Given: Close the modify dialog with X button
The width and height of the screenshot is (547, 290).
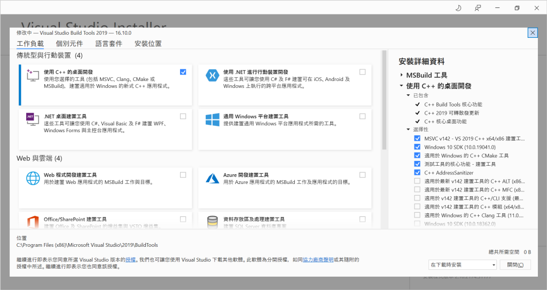Looking at the screenshot, I should point(533,33).
